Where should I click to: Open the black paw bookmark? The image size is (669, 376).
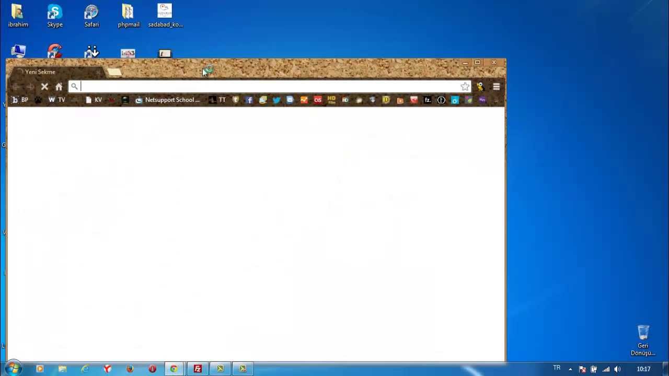[x=38, y=100]
